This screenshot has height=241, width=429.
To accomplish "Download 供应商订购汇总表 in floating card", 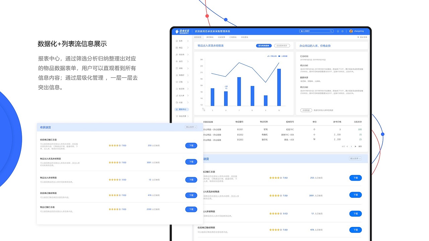I will tap(191, 146).
